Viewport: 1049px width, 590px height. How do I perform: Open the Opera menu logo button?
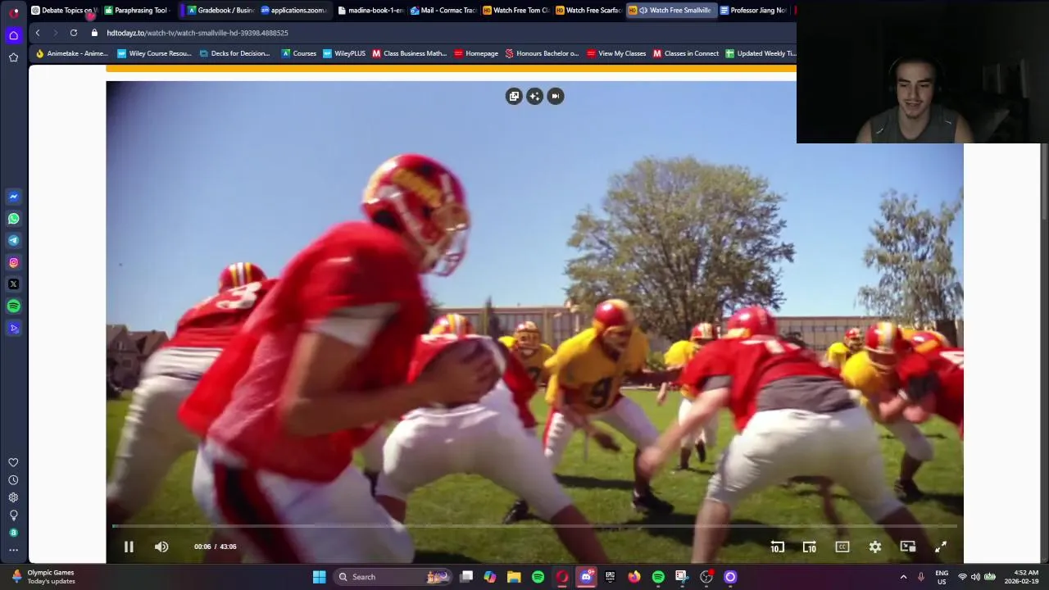point(13,11)
